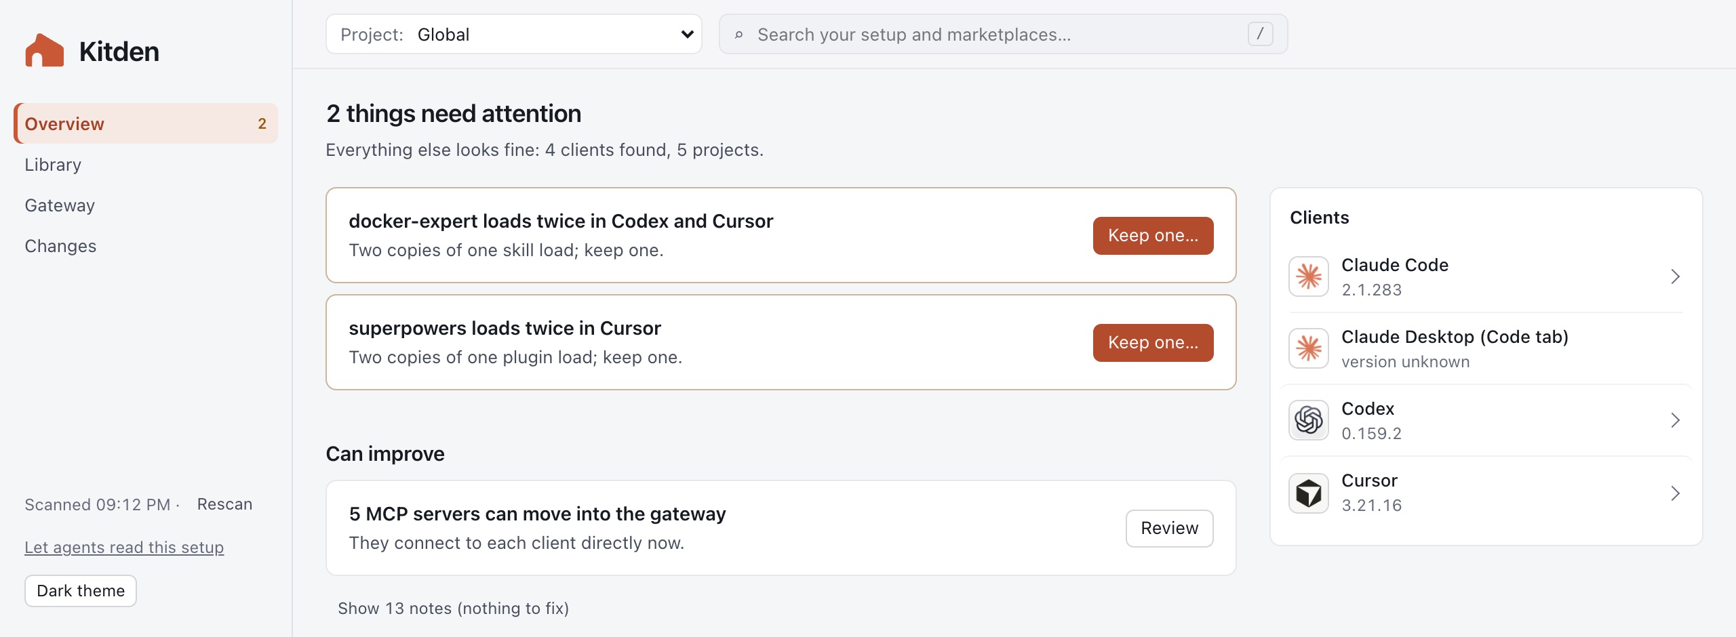
Task: Click the Codex version 0.159.2
Action: (1371, 434)
